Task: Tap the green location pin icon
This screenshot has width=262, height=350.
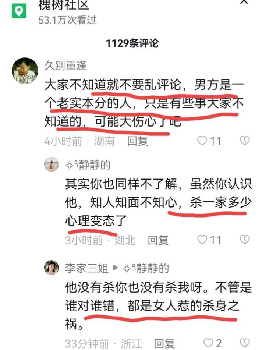Action: pos(19,11)
